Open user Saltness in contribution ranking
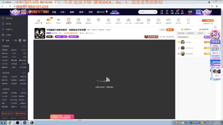The image size is (223, 125). click(x=188, y=42)
